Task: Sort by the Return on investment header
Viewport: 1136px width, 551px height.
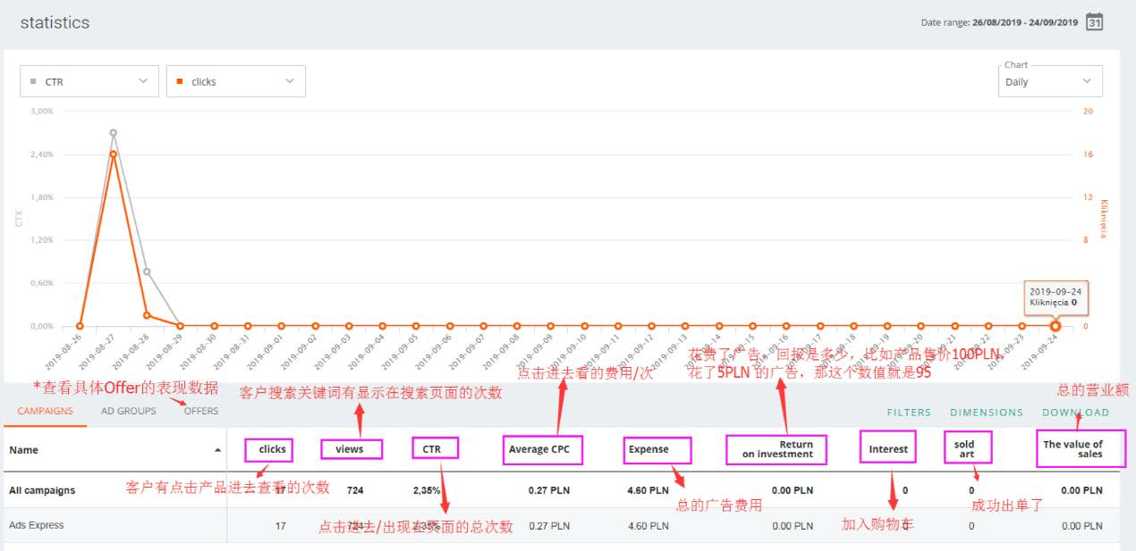Action: pyautogui.click(x=777, y=449)
